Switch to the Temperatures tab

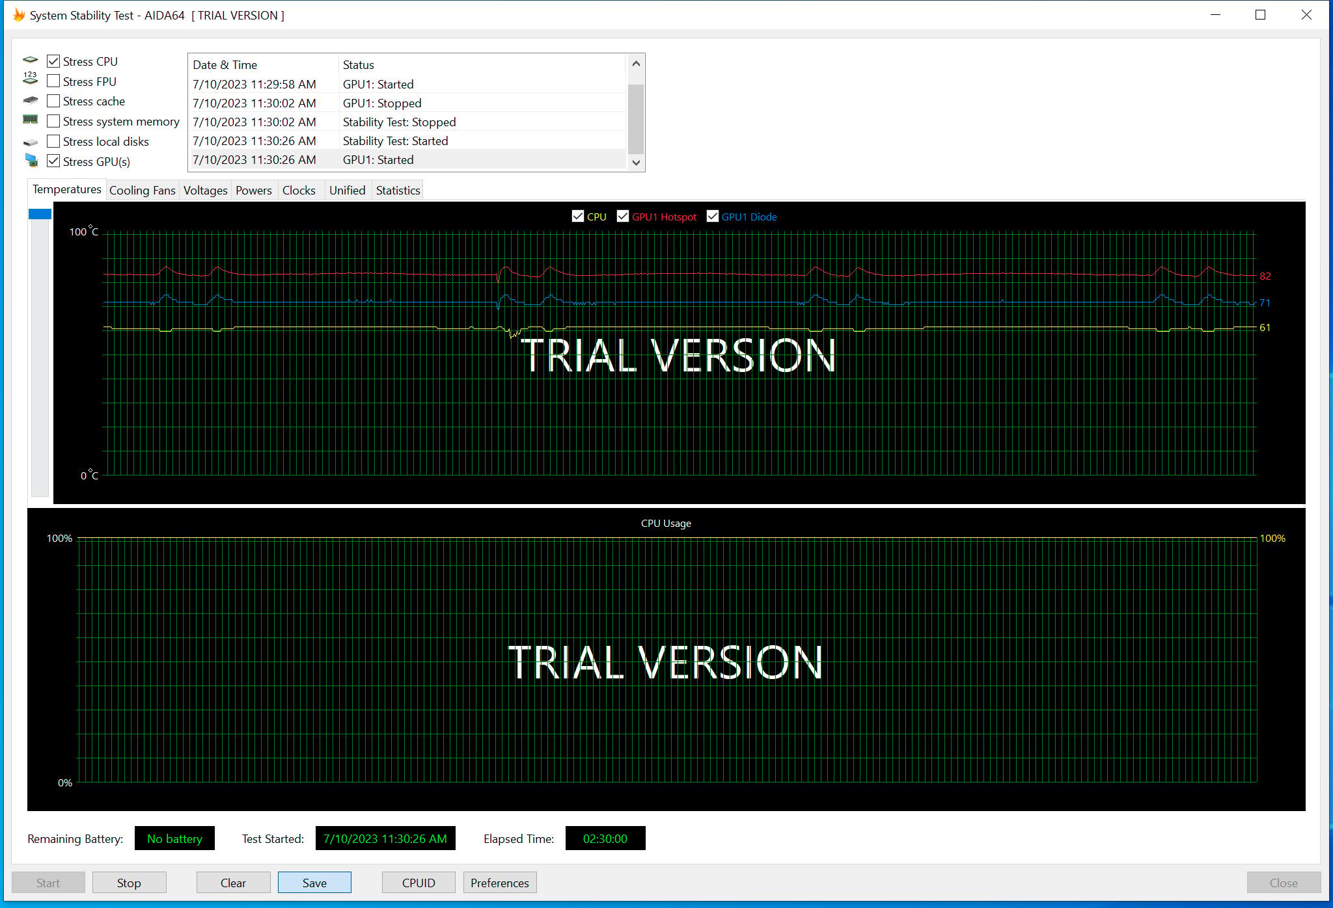point(67,189)
